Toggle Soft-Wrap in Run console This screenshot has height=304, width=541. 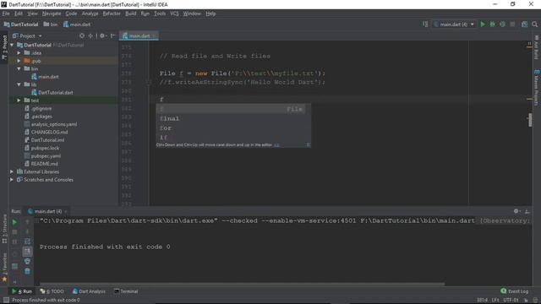tap(27, 242)
